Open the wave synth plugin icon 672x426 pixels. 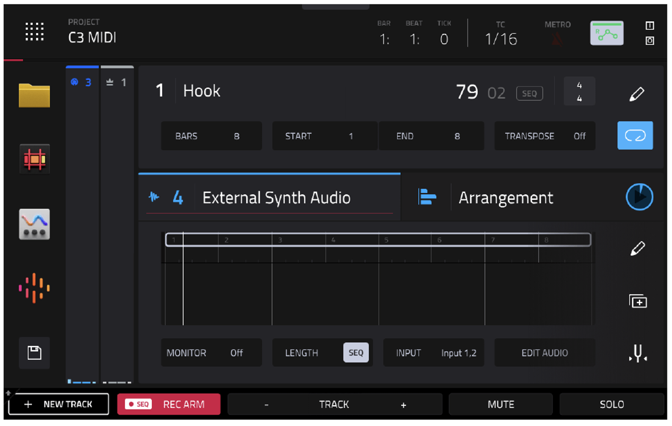[x=34, y=224]
